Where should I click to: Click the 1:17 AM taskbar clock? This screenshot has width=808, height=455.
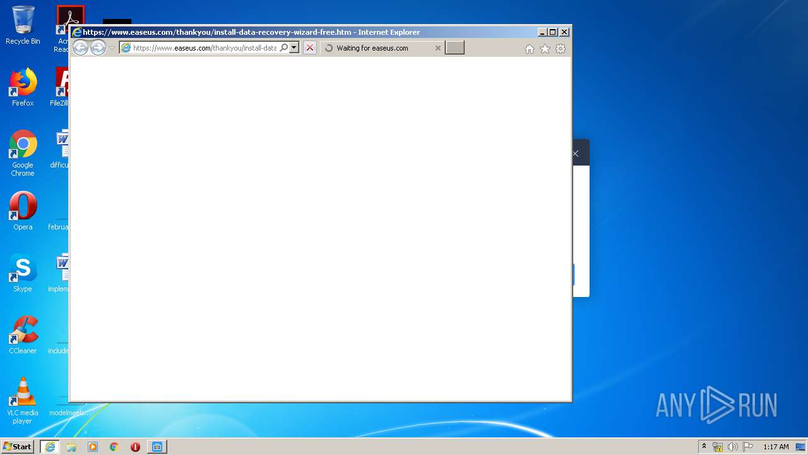click(x=776, y=447)
